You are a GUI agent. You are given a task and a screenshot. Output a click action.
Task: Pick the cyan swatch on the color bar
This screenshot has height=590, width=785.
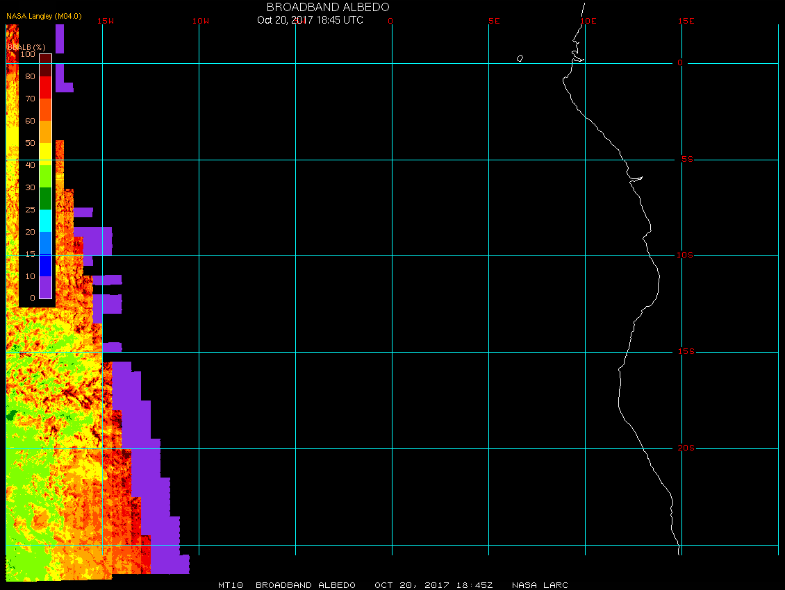(x=45, y=221)
